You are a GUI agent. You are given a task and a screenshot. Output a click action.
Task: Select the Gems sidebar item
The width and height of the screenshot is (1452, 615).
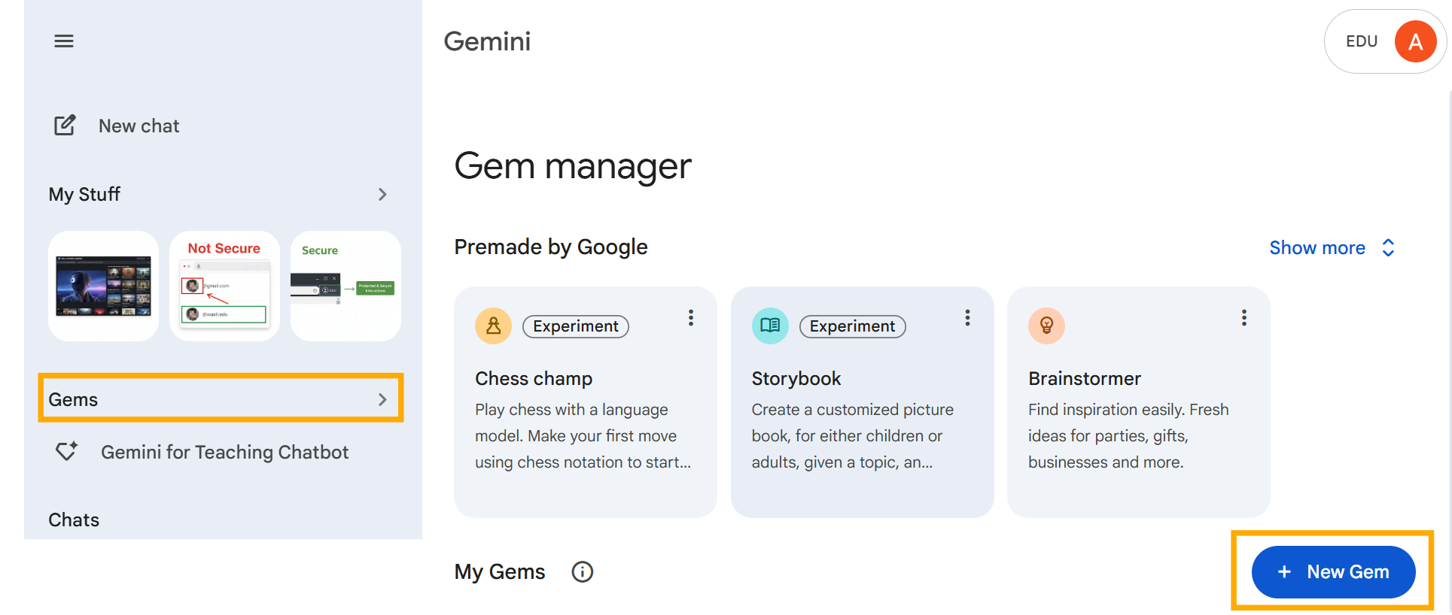[221, 398]
